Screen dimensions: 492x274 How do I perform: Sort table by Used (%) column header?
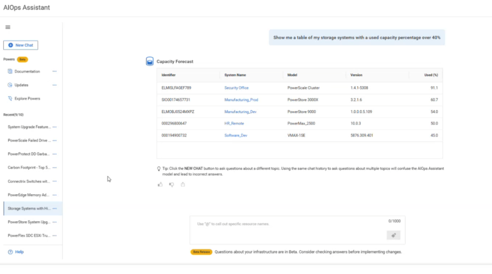pos(430,75)
